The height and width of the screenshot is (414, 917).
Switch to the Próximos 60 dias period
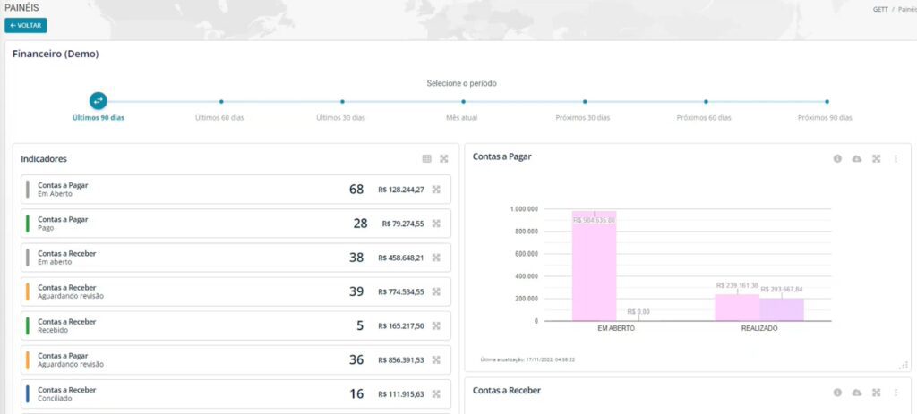click(706, 102)
